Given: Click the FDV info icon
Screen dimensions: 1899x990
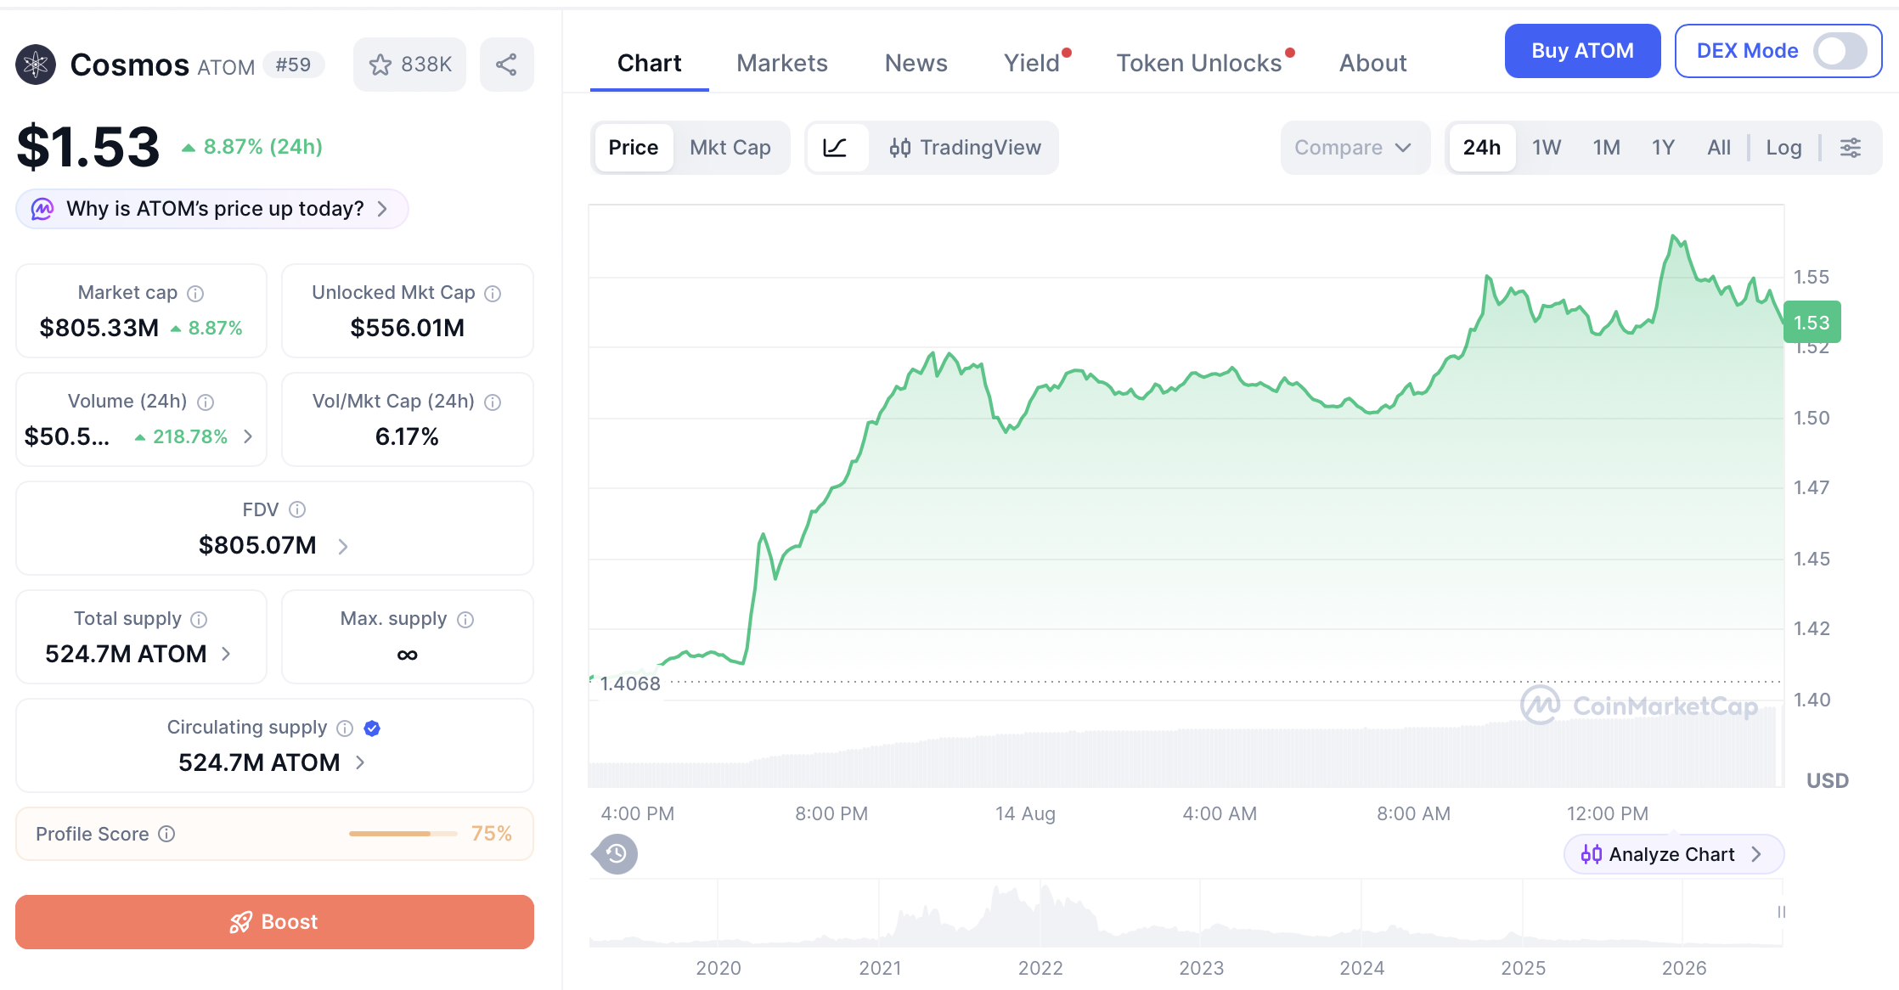Looking at the screenshot, I should click(297, 509).
